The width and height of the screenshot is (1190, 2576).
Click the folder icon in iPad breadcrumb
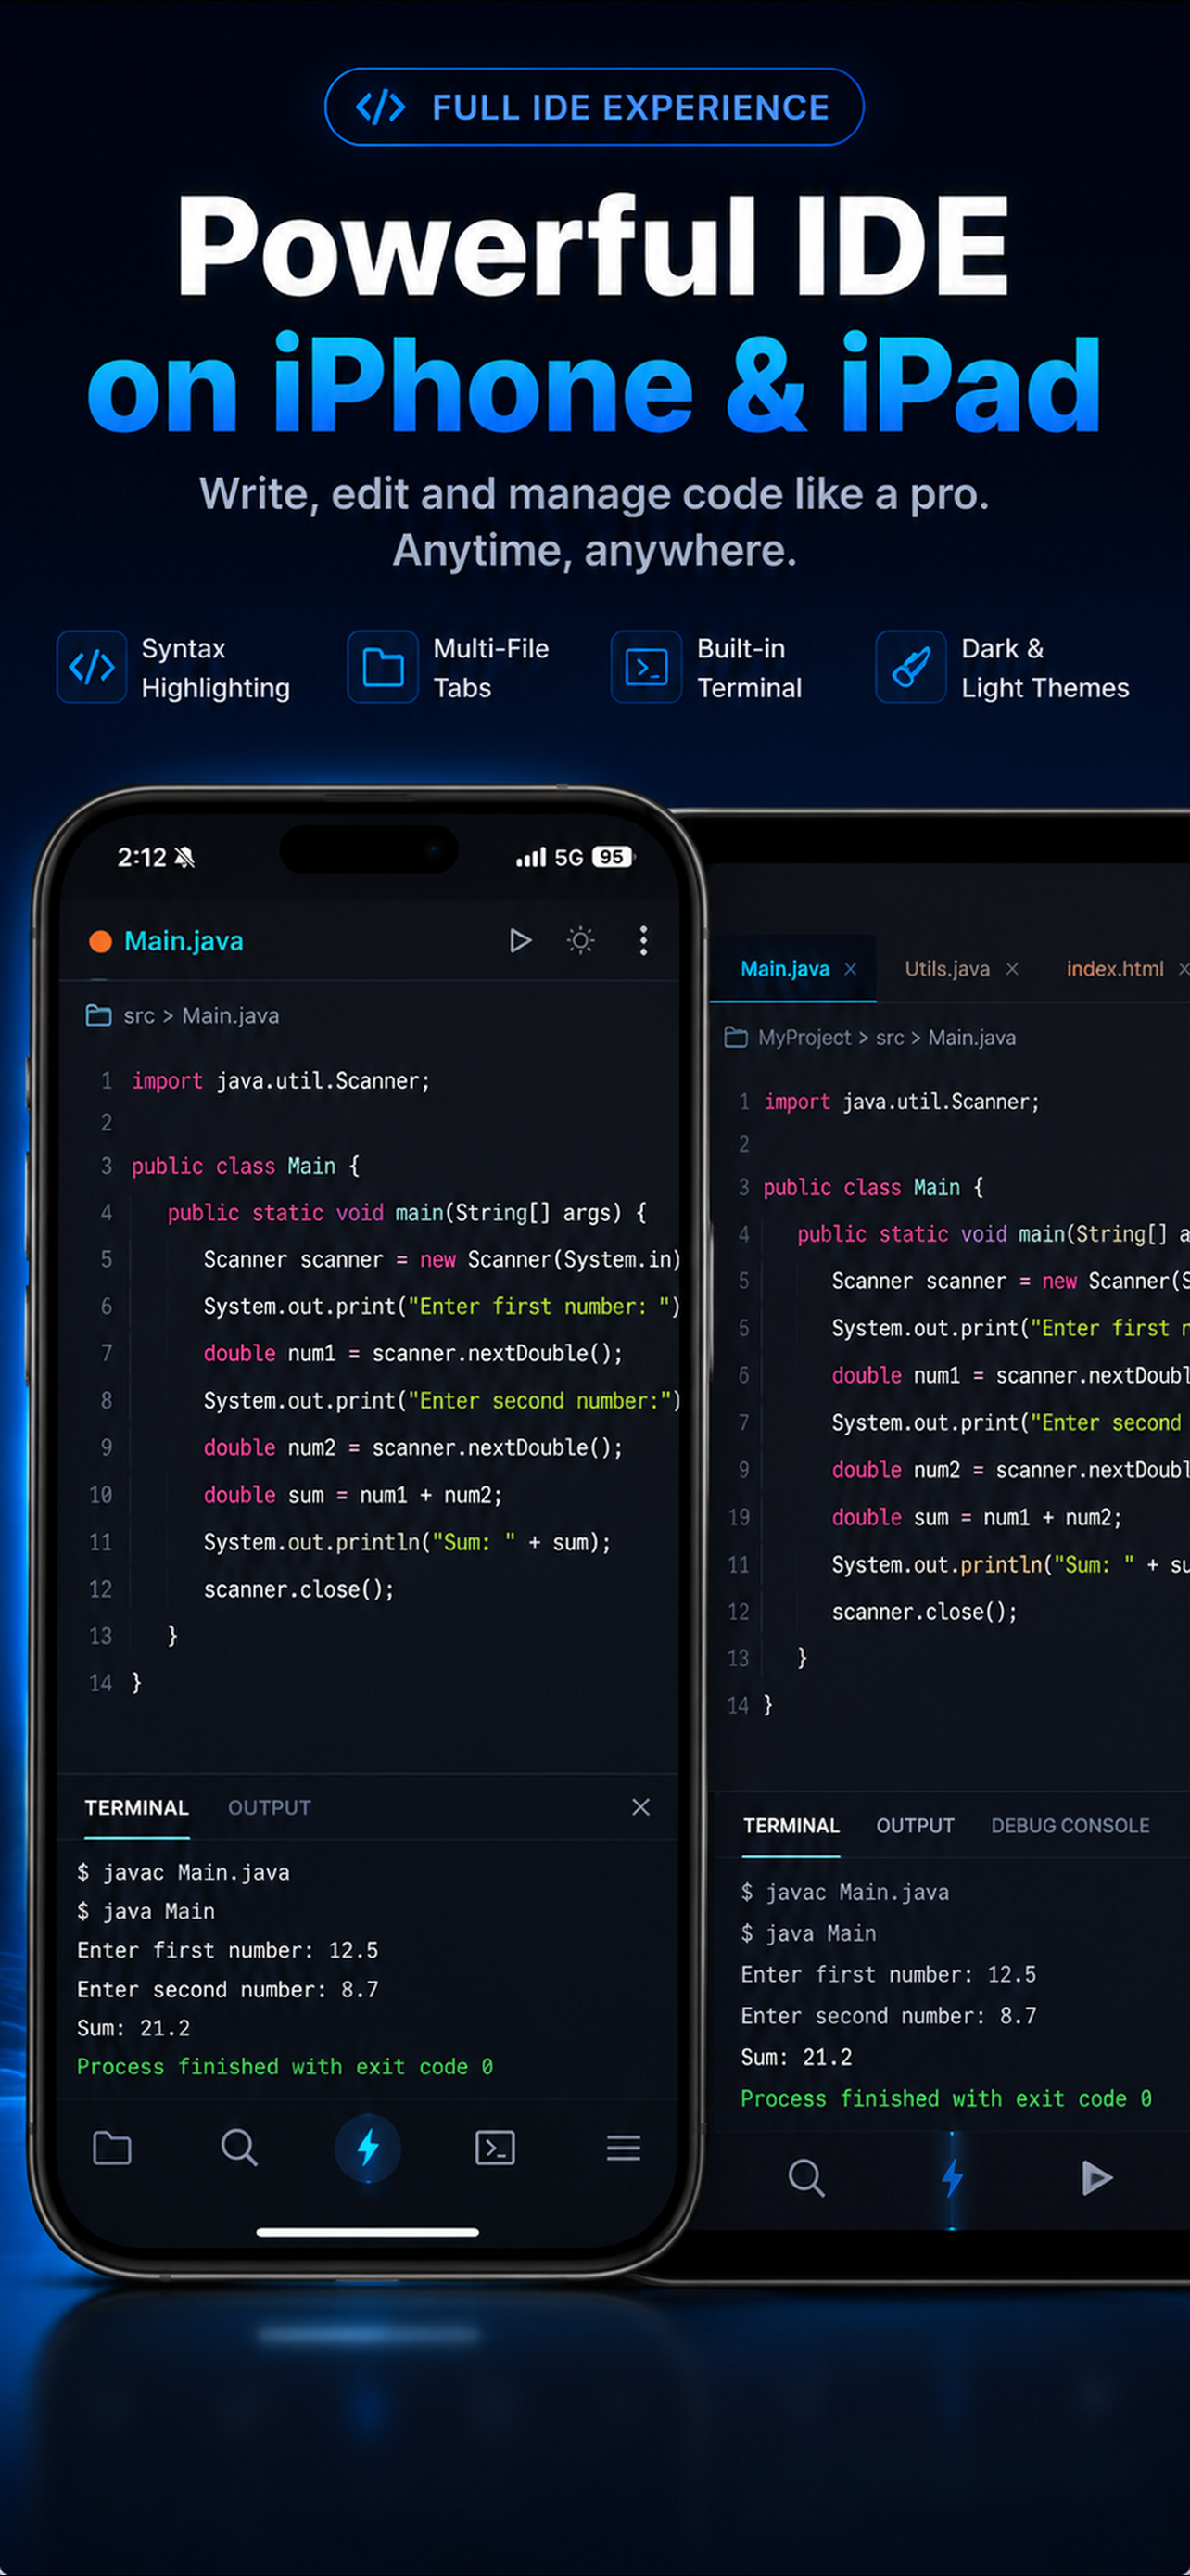pyautogui.click(x=735, y=1037)
